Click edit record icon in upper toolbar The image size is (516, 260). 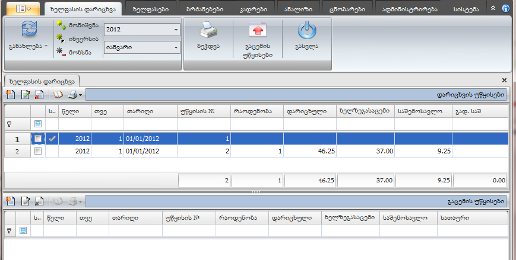point(25,95)
